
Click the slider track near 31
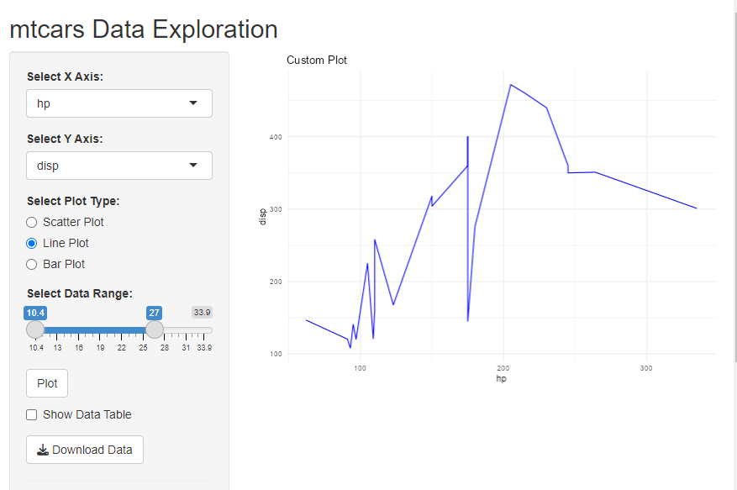click(187, 330)
